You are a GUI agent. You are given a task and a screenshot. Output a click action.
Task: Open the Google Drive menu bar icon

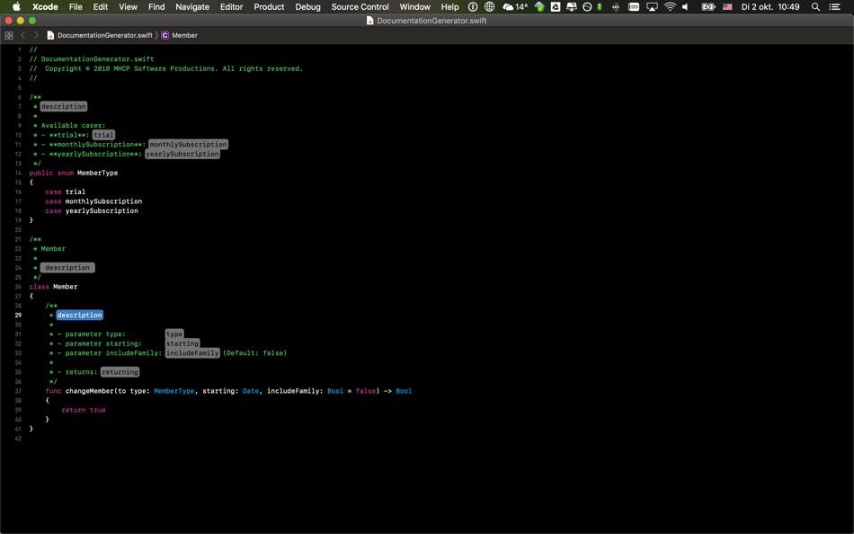click(x=556, y=6)
